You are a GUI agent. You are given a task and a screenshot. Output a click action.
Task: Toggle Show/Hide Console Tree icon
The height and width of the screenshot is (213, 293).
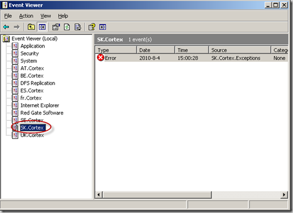click(42, 27)
